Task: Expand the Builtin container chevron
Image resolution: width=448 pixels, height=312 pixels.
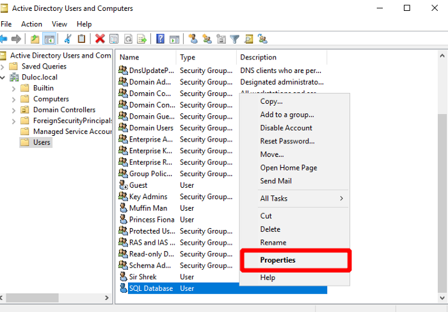Action: coord(13,88)
